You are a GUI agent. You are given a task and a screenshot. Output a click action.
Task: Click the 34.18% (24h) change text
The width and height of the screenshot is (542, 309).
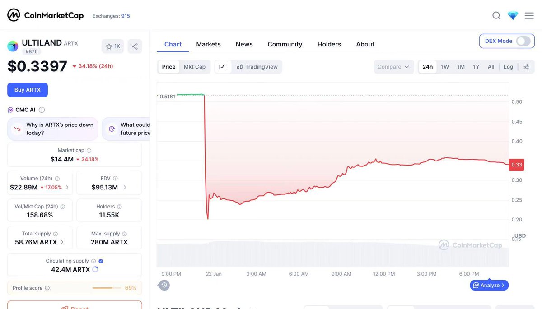click(x=96, y=66)
